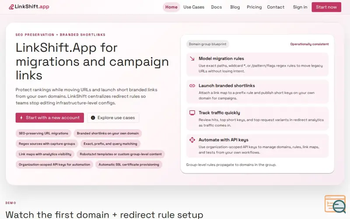The width and height of the screenshot is (350, 219).
Task: Click the lightning bolt icon on Start button
Action: (x=21, y=117)
